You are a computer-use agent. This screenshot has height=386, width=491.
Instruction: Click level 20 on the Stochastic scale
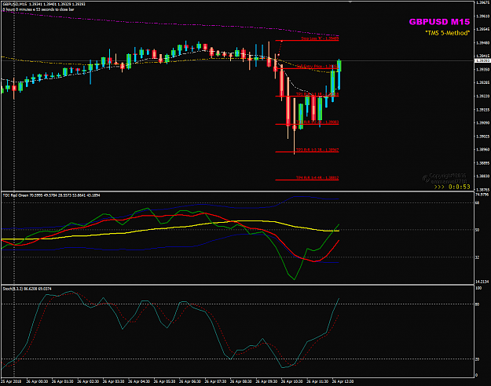tap(477, 359)
